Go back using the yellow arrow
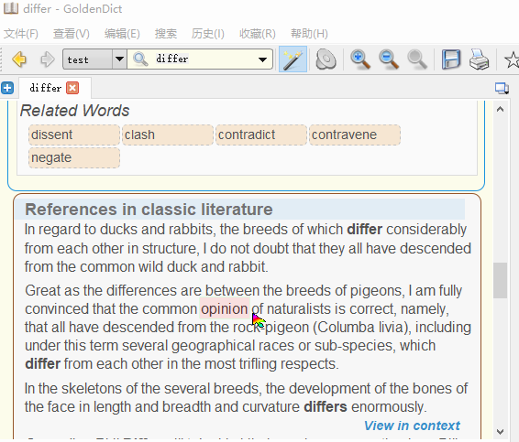519x442 pixels. [19, 59]
